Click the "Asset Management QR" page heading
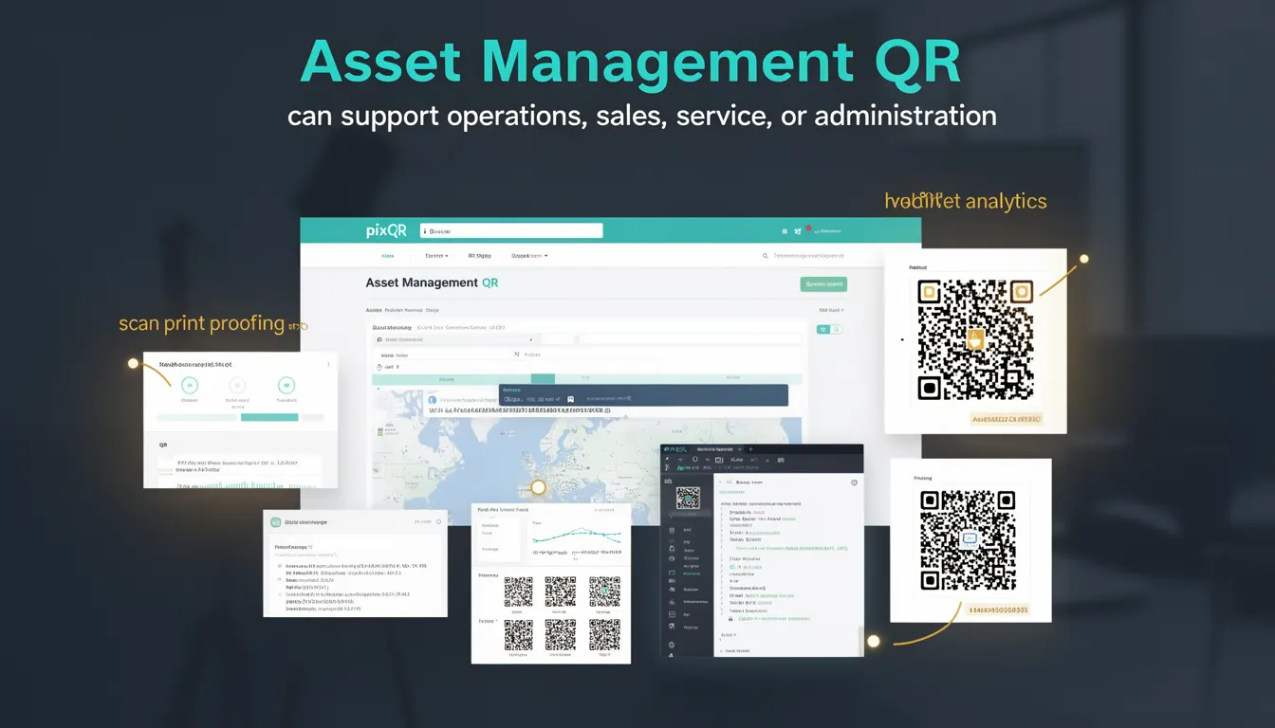 pyautogui.click(x=432, y=282)
